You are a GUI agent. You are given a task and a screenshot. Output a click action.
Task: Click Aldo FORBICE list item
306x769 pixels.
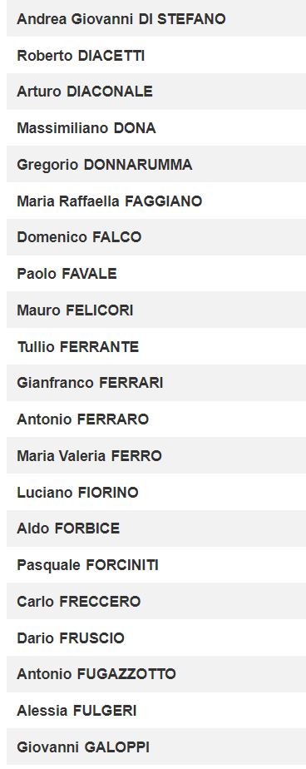pyautogui.click(x=156, y=528)
